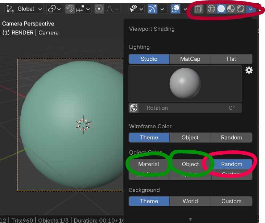Select Flat lighting
The height and width of the screenshot is (223, 265).
[231, 59]
